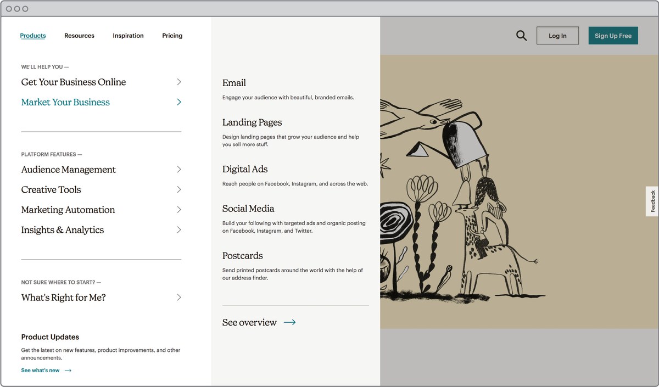
Task: Click the See overview link
Action: click(x=249, y=322)
